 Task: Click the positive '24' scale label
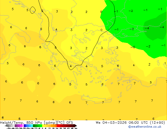coord(57,128)
